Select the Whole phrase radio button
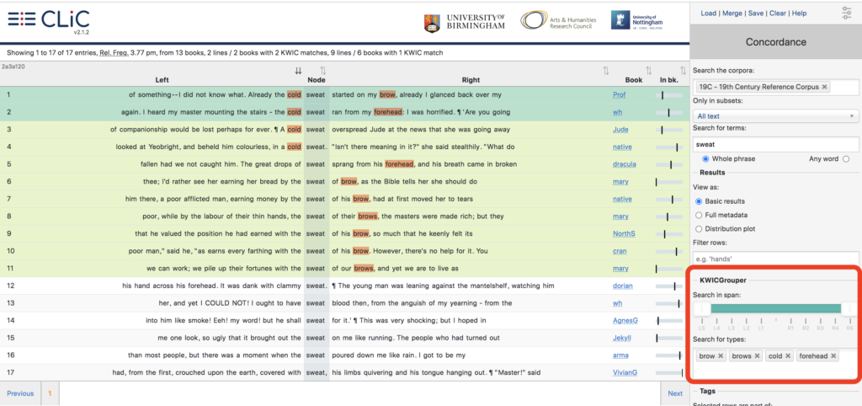 [704, 158]
